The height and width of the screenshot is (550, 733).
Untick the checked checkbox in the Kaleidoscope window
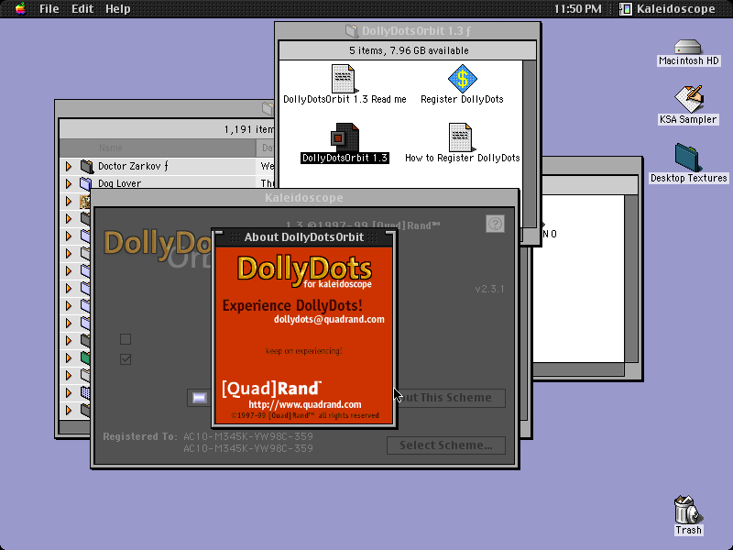click(x=126, y=359)
